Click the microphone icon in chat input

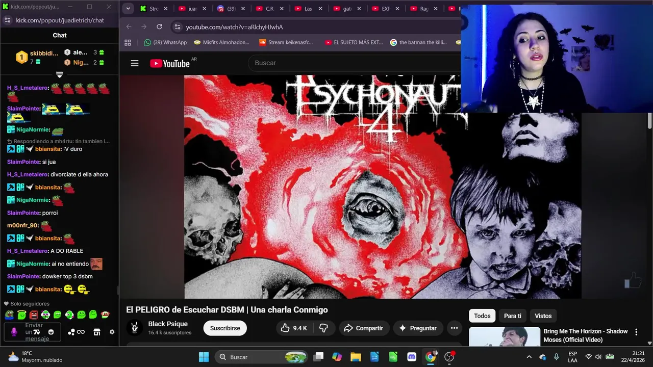[14, 332]
